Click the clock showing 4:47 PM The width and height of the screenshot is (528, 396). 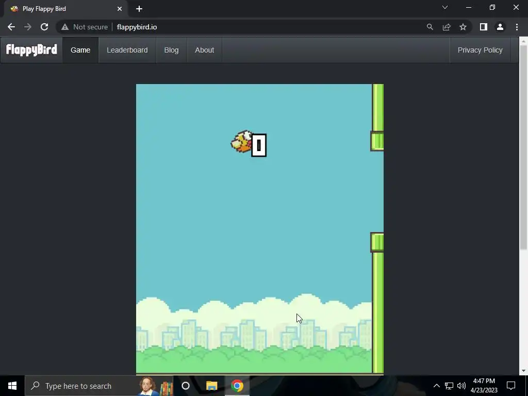(484, 386)
